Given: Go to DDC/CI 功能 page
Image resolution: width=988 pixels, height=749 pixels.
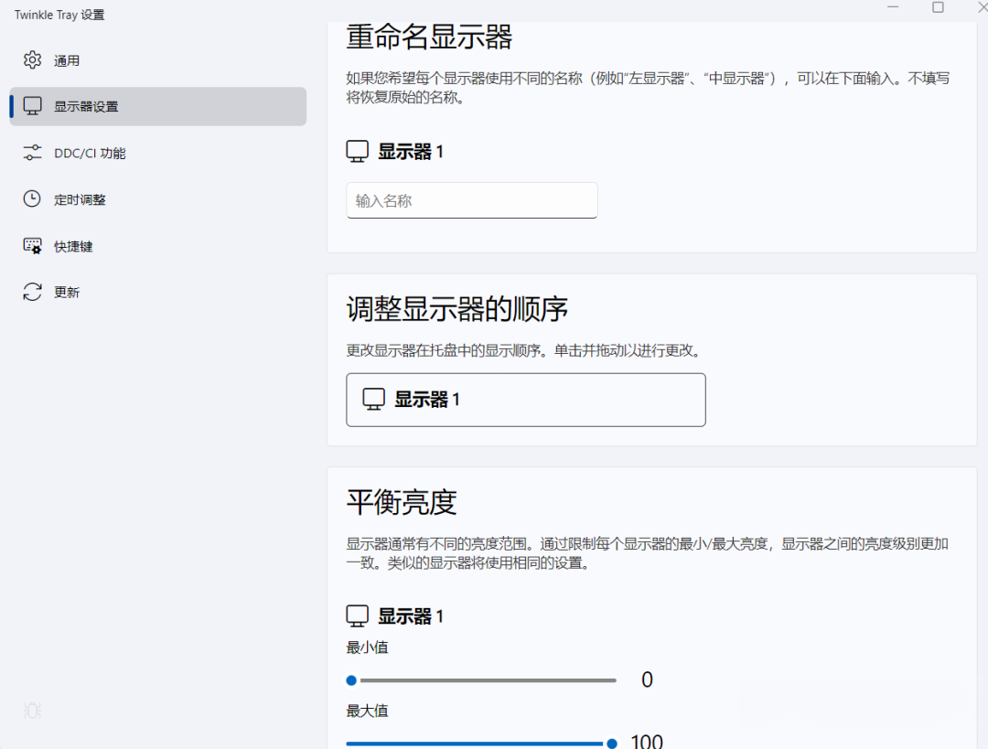Looking at the screenshot, I should pos(157,153).
